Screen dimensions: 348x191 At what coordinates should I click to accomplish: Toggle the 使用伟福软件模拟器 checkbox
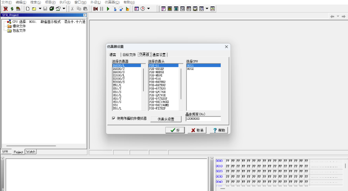(114, 118)
